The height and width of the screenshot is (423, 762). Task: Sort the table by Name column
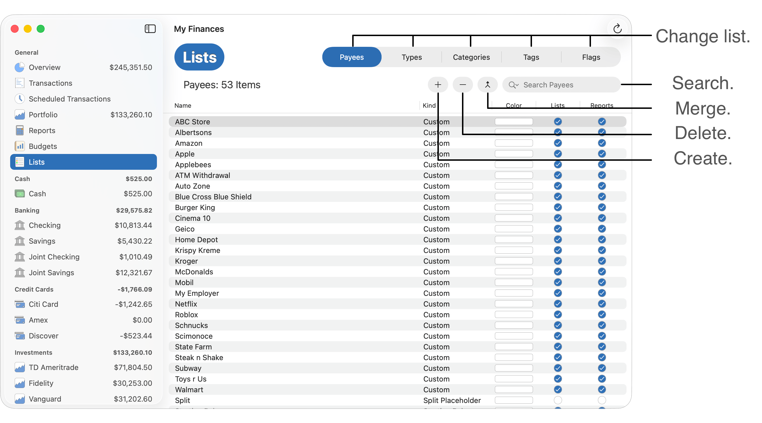183,105
